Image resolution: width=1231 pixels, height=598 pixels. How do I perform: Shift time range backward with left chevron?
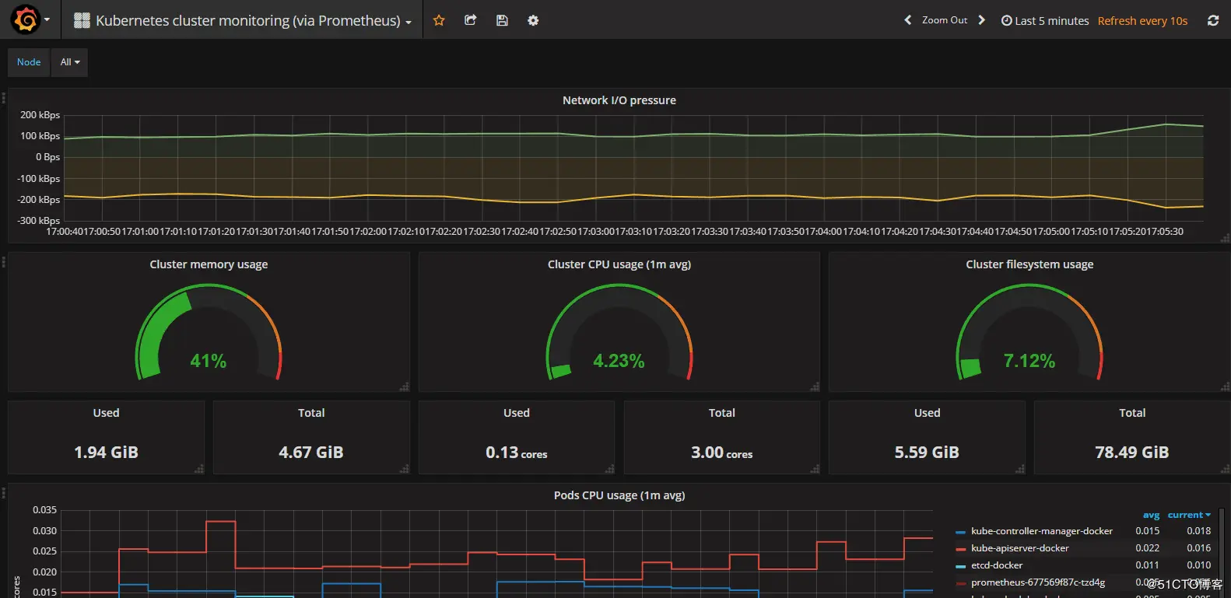[907, 20]
